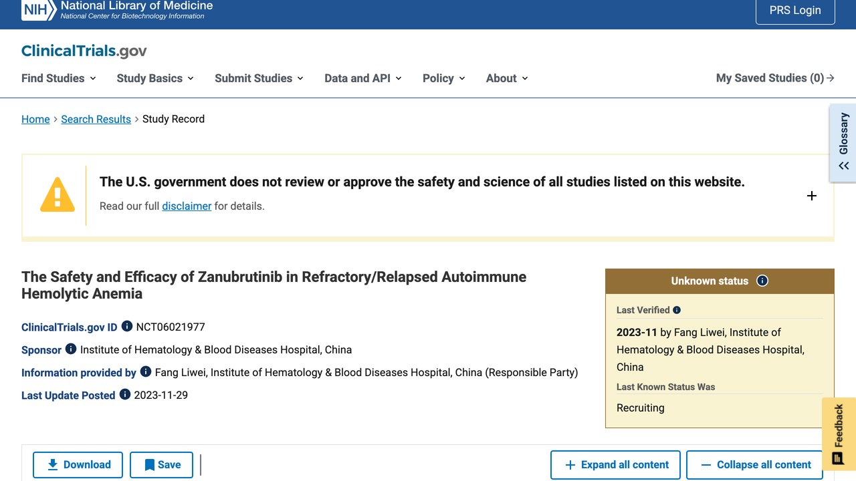Open the Policy dropdown menu
Screen dimensions: 856x481
444,78
